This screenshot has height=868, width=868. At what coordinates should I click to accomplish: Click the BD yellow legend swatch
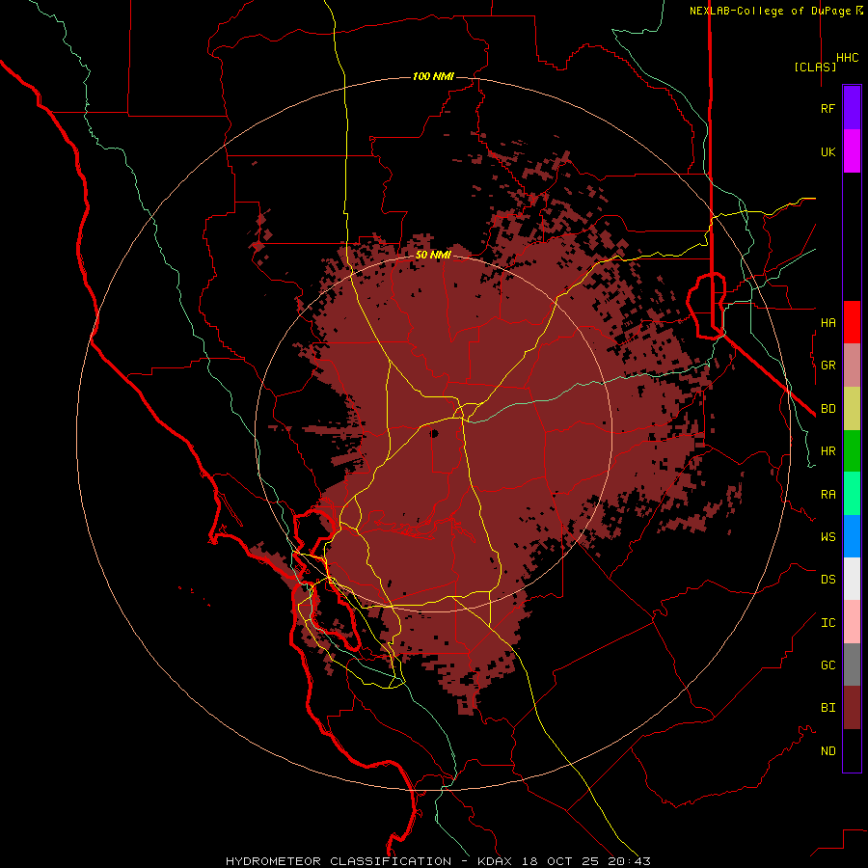(x=852, y=408)
